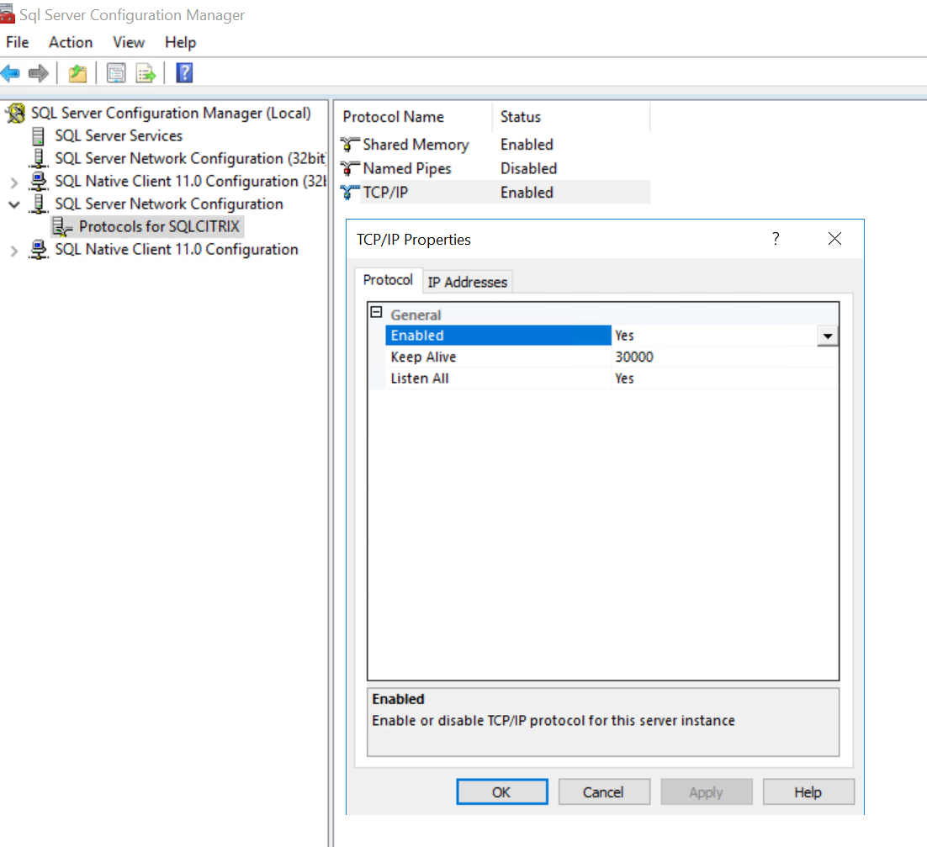Select the SQL Server Network Configuration label
The height and width of the screenshot is (847, 927).
pos(169,204)
